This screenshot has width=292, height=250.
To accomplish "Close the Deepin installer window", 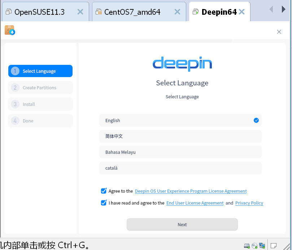I will (x=279, y=32).
